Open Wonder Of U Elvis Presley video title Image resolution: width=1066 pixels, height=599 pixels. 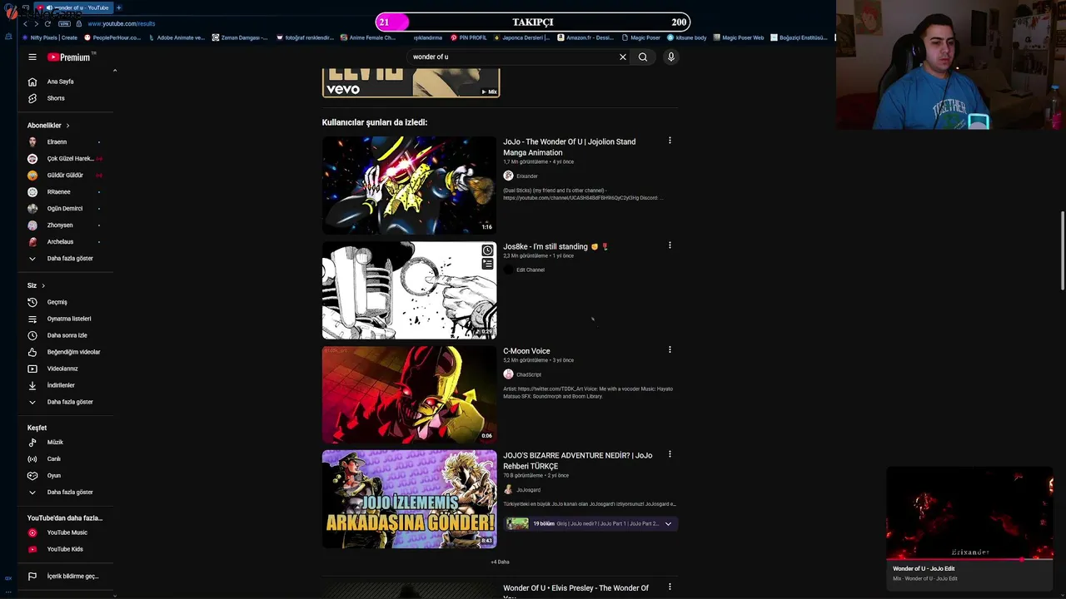pos(575,592)
